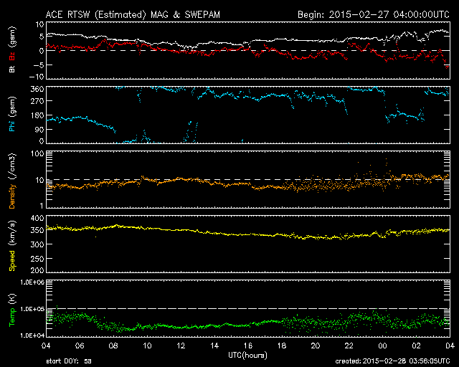Viewport: 459px width, 367px height.
Task: Click the 180 tick on the Phi axis
Action: click(x=37, y=115)
